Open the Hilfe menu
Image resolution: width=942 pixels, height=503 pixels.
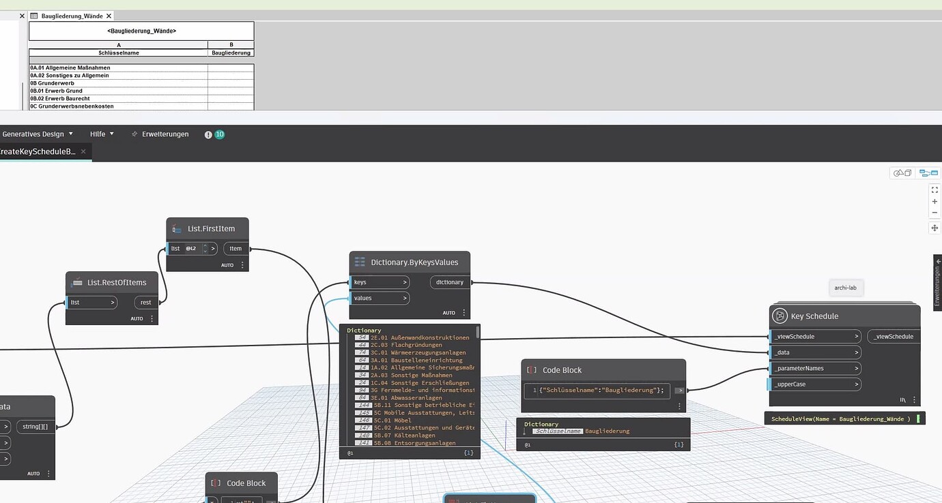tap(98, 134)
